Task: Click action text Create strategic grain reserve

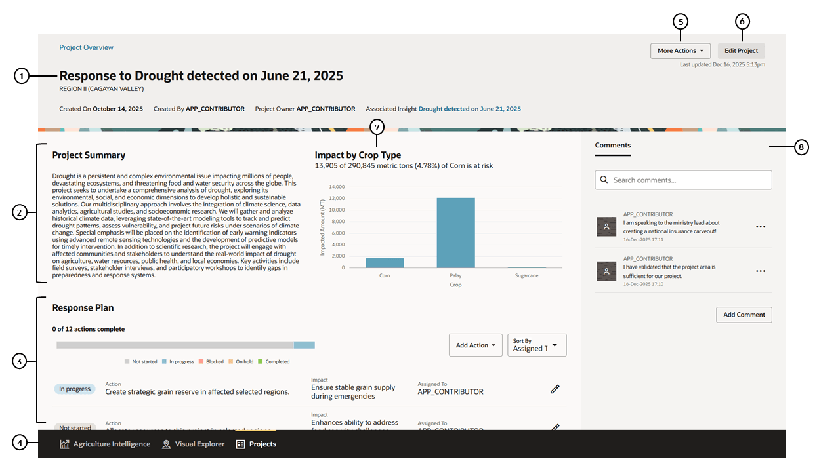Action: point(197,392)
